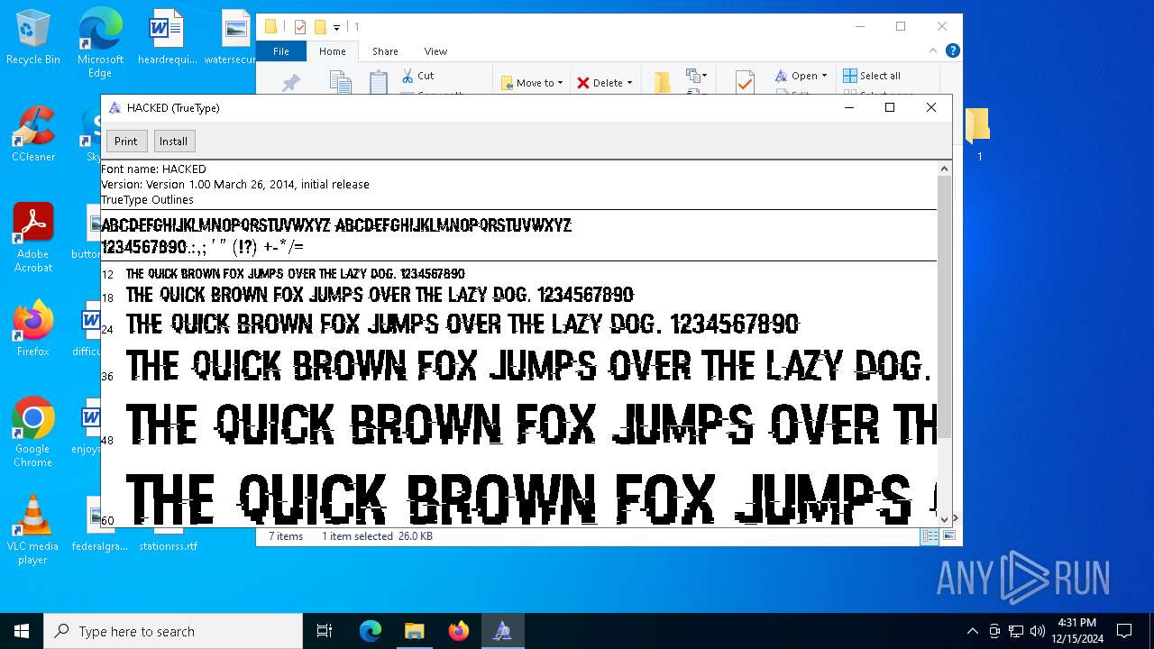
Task: Click the Windows Start button
Action: 22,631
